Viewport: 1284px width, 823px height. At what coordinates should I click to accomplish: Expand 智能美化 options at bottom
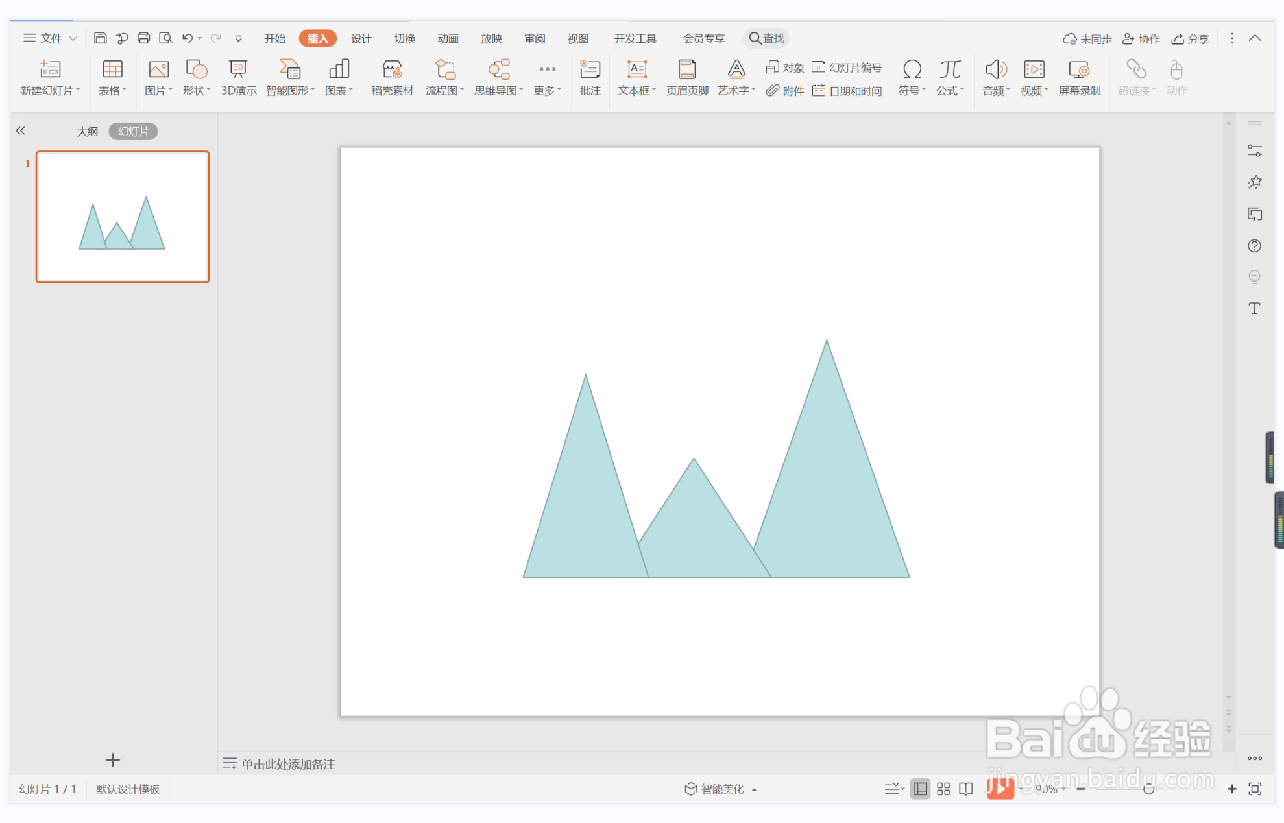(x=720, y=789)
